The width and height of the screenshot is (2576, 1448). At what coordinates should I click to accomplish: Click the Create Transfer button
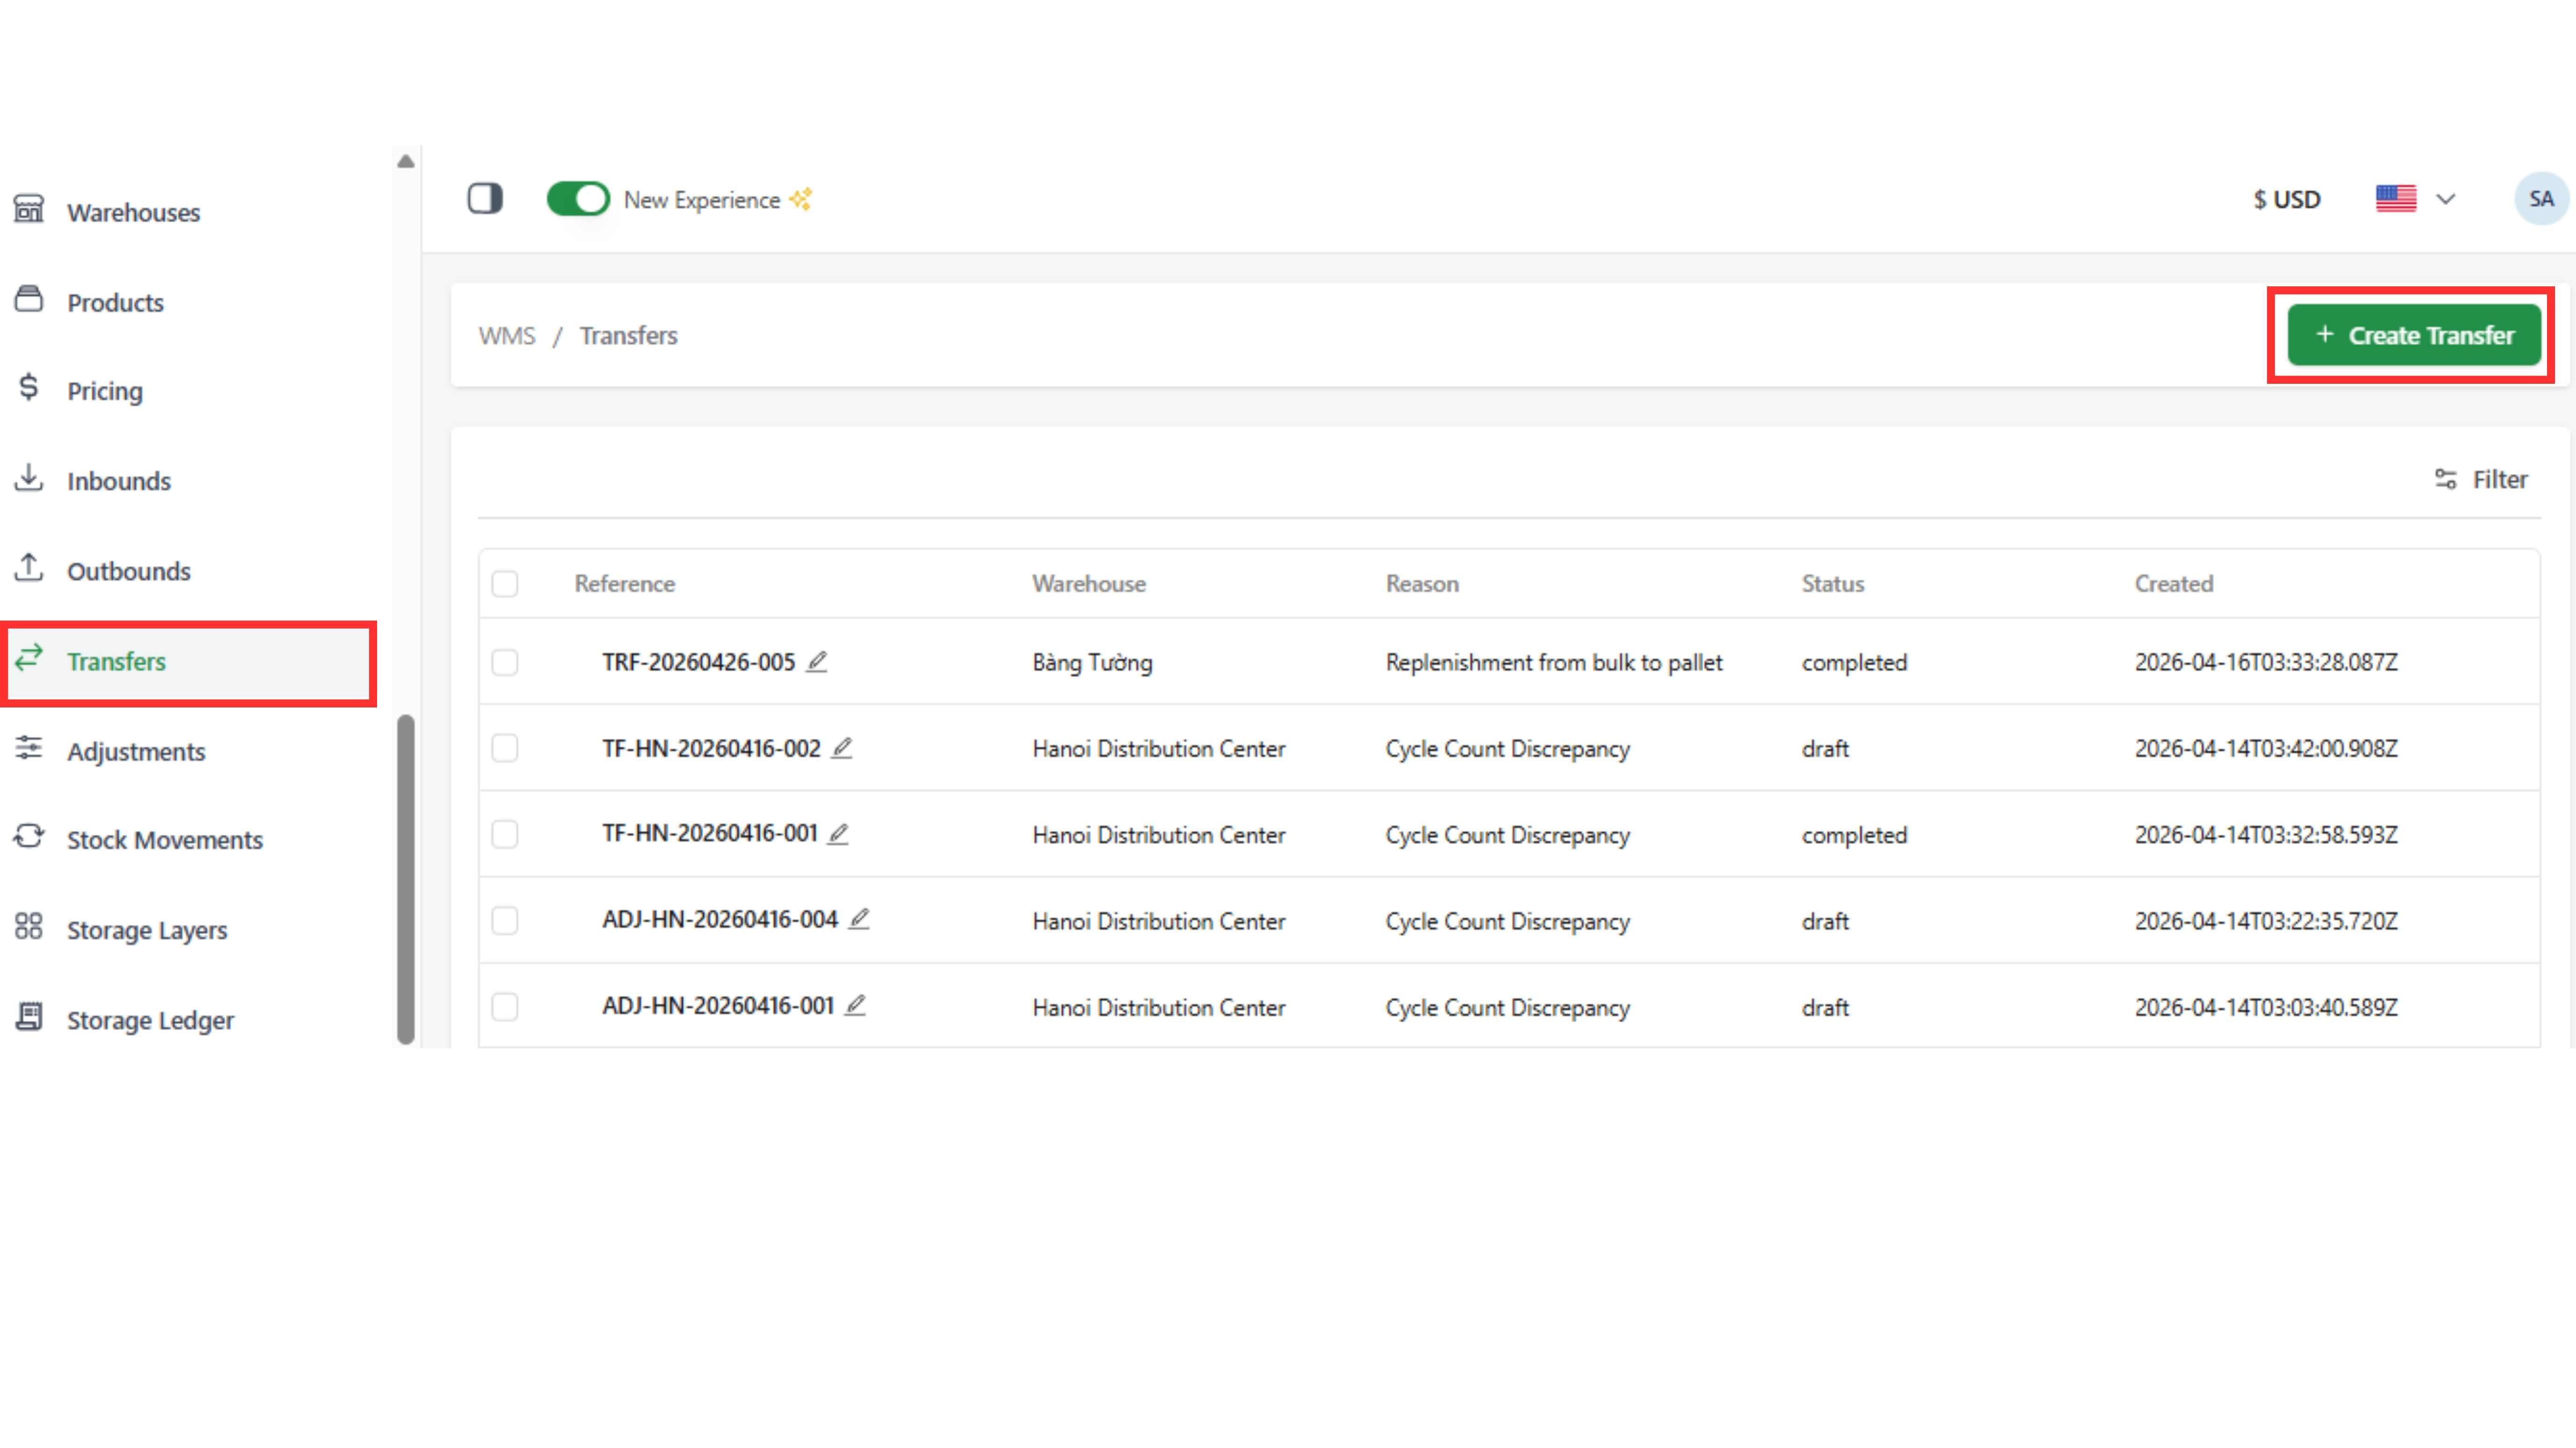click(x=2413, y=335)
